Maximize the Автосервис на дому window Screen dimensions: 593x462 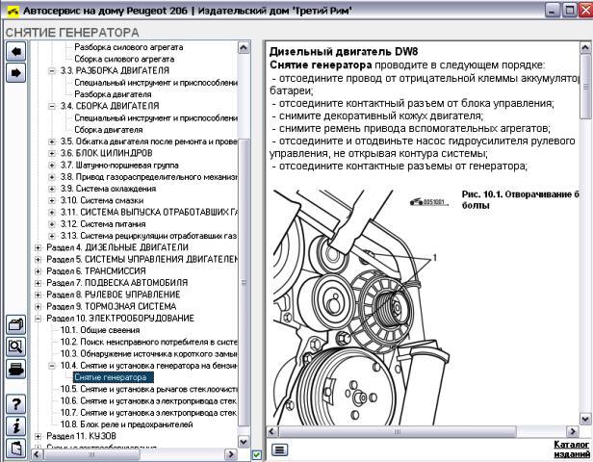pyautogui.click(x=569, y=11)
